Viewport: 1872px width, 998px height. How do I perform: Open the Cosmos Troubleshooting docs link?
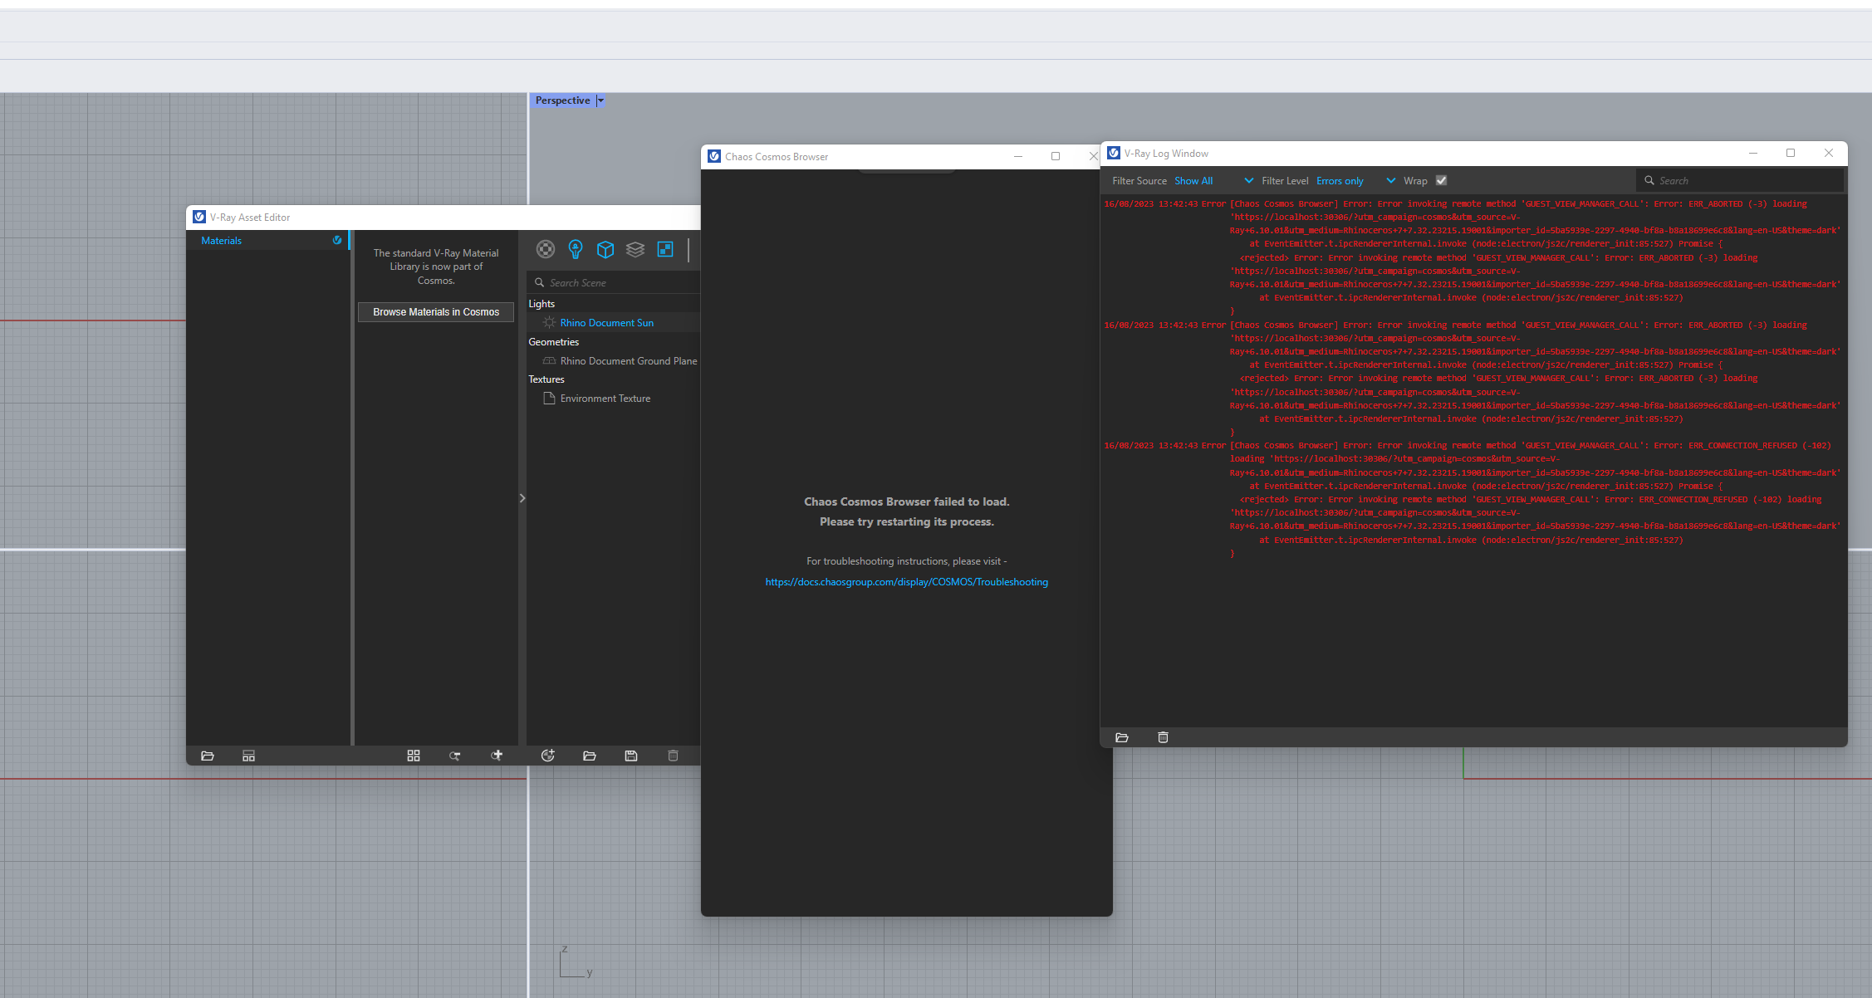pos(906,582)
